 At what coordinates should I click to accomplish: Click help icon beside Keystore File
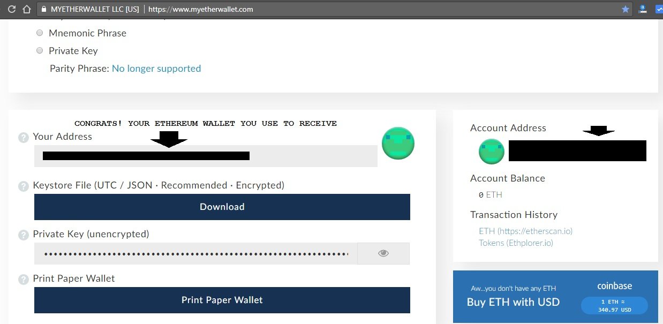24,186
